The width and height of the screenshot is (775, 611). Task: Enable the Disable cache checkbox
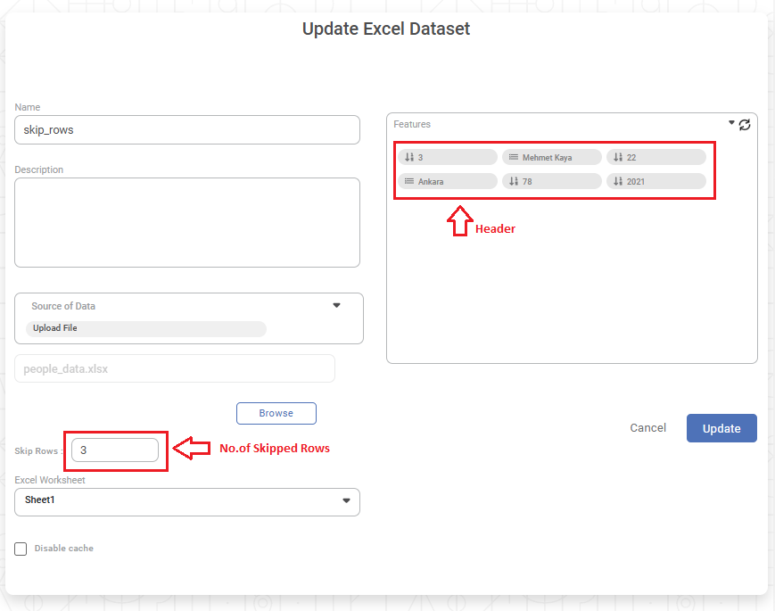pos(21,549)
